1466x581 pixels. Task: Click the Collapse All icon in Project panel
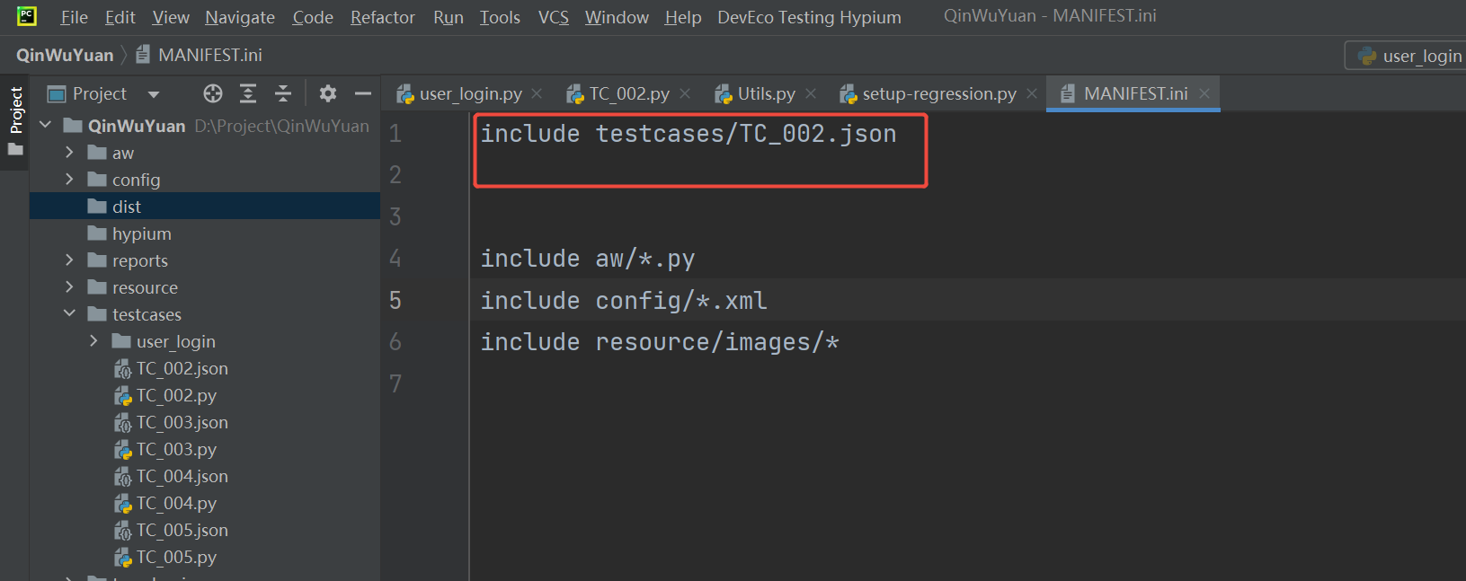(x=283, y=93)
